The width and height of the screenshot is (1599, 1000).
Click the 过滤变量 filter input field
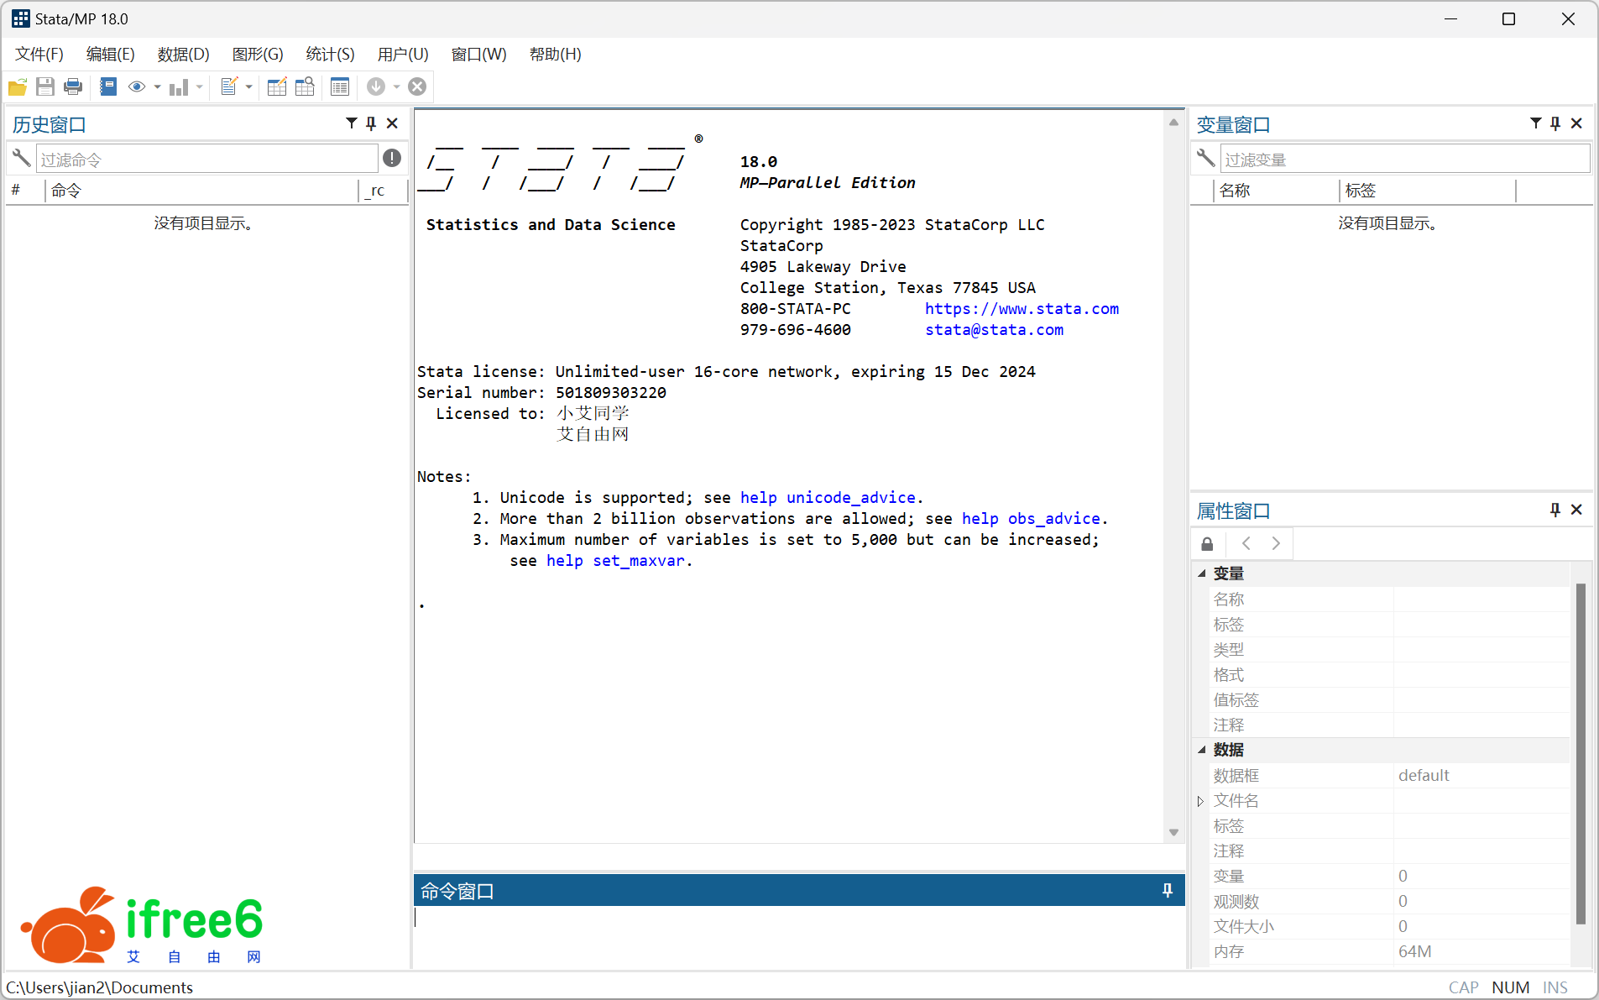click(x=1403, y=159)
